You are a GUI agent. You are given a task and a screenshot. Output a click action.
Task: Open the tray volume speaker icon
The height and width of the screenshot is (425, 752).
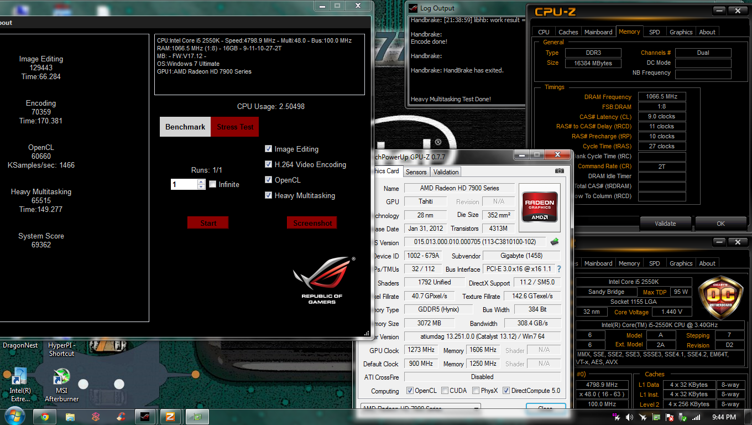tap(629, 417)
